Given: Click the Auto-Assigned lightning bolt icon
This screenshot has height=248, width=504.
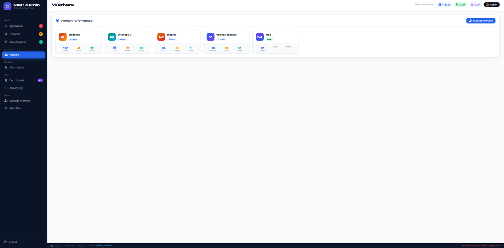Looking at the screenshot, I should coord(6,42).
